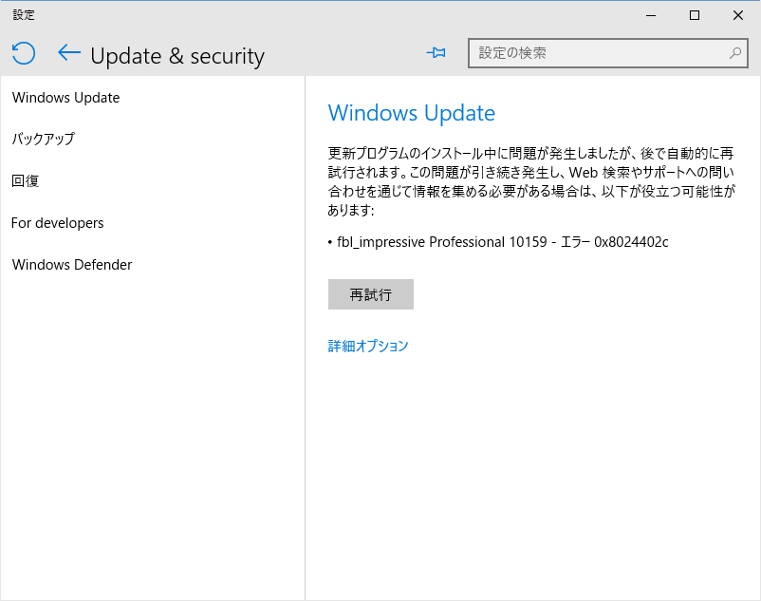Select Windows Update in the sidebar
Viewport: 761px width, 601px height.
66,98
